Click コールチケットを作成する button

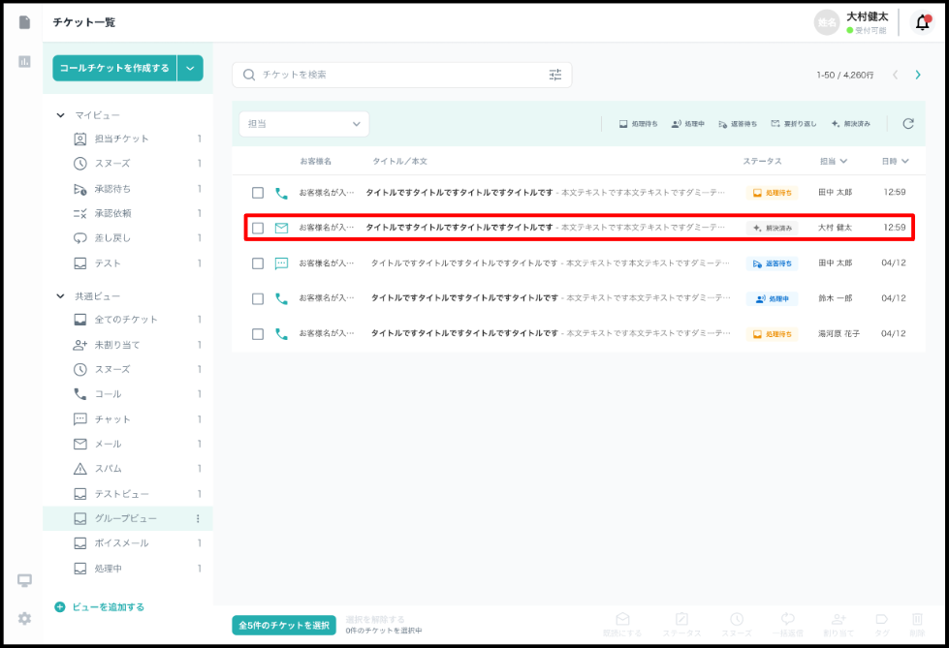coord(114,68)
